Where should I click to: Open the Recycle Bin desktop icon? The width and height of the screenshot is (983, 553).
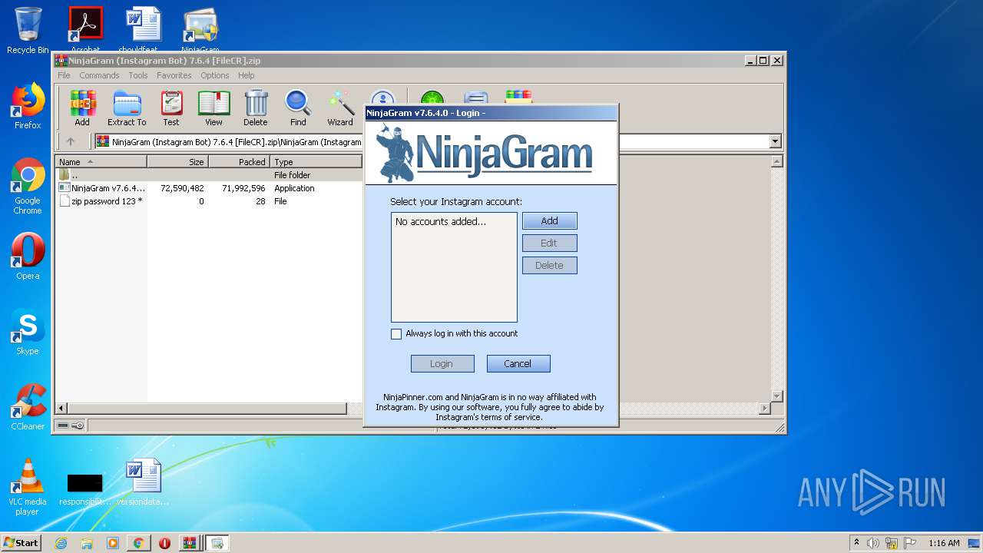[28, 31]
